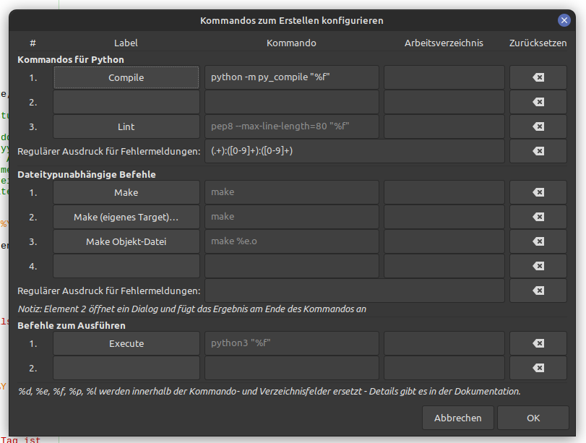Open the Make (eigenes Target)… label
Viewport: 586px width, 443px height.
126,217
